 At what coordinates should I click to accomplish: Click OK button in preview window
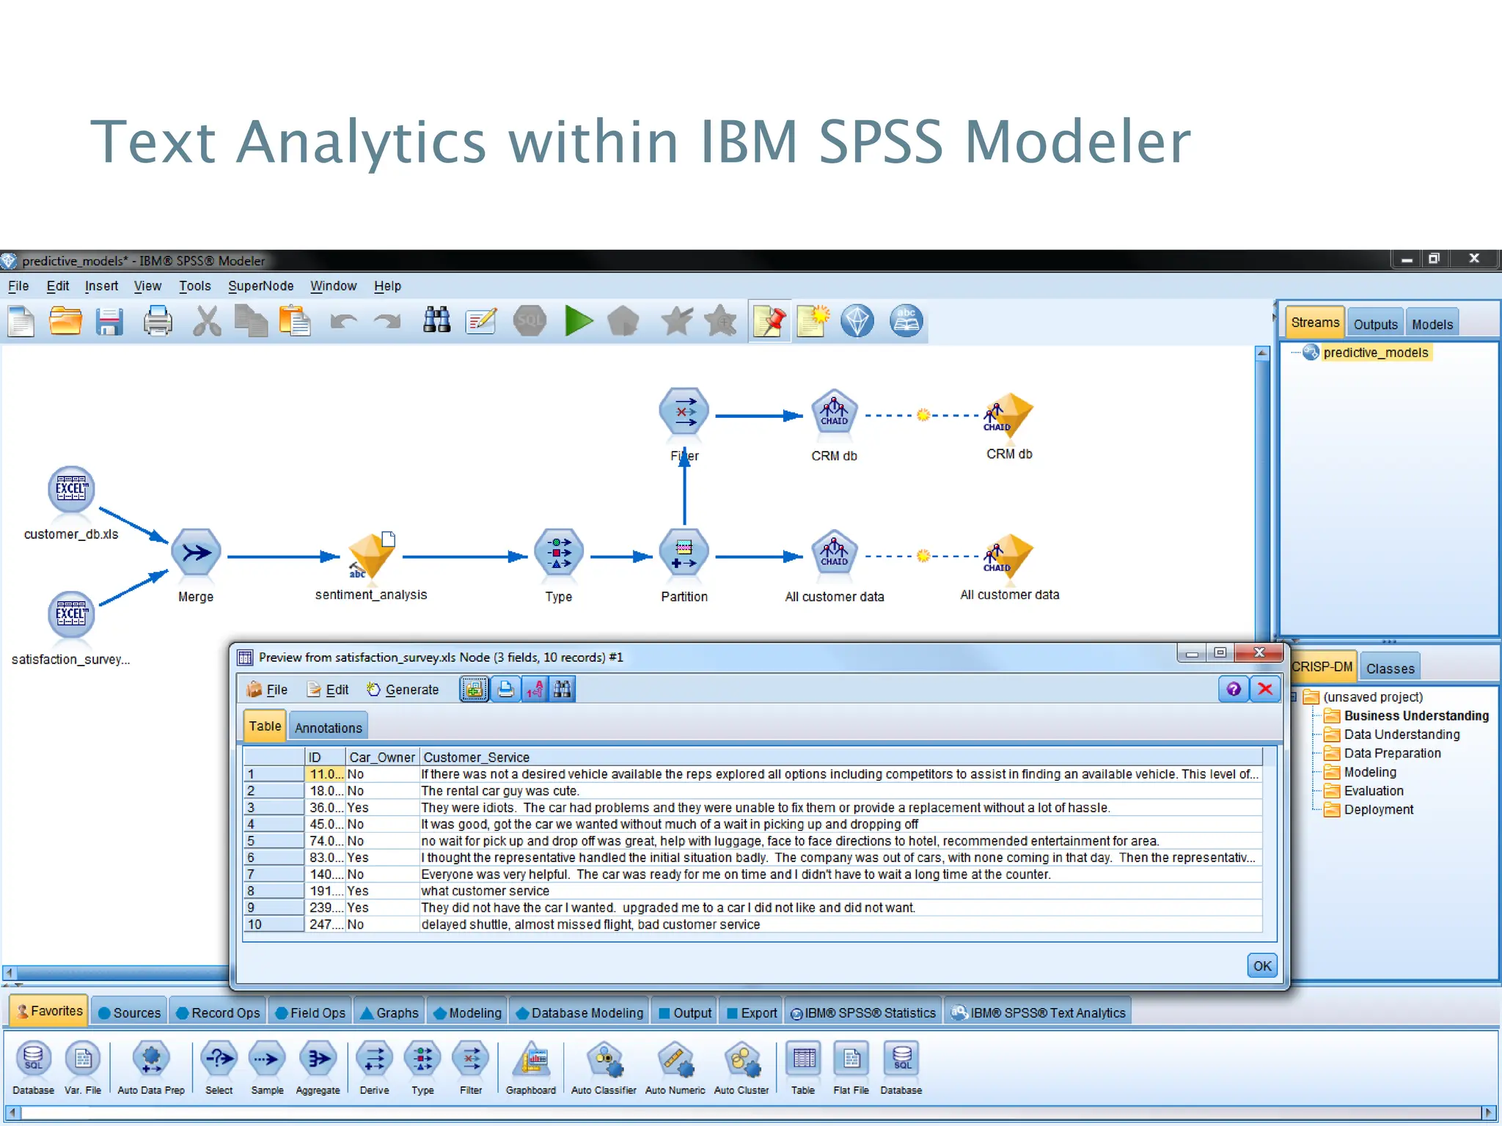(1262, 965)
